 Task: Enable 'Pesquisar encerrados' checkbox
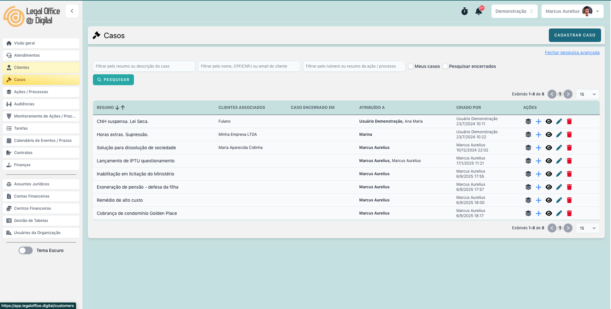coord(445,66)
